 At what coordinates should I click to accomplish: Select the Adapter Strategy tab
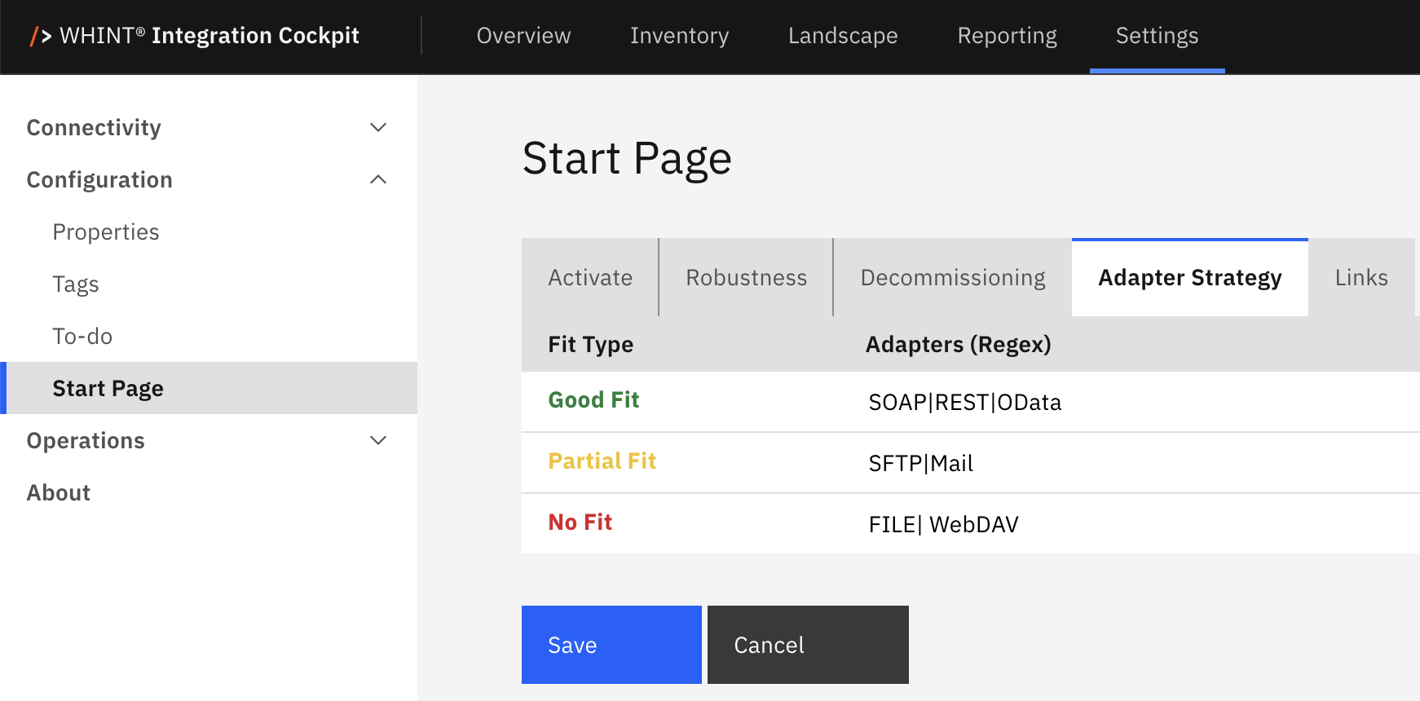(x=1190, y=277)
